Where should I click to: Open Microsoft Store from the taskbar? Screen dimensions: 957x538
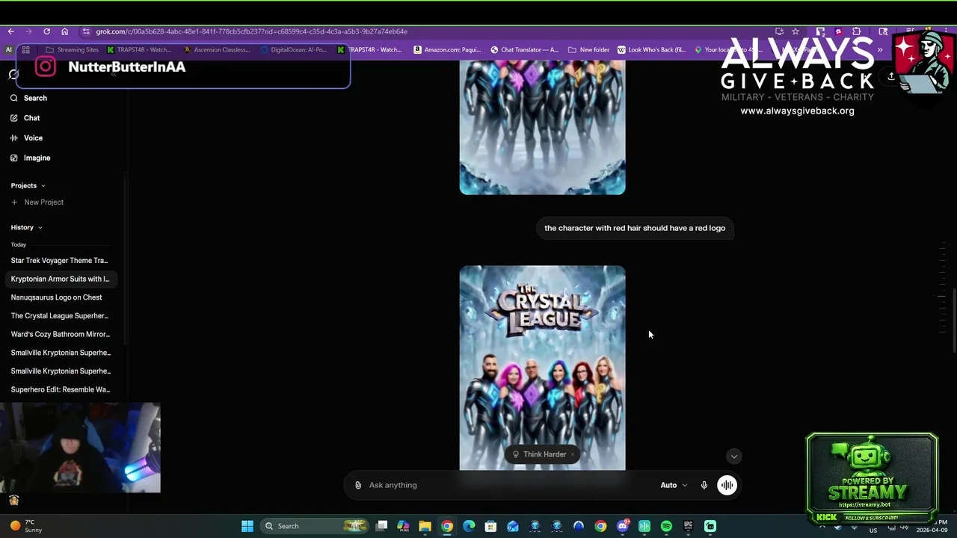pyautogui.click(x=490, y=526)
